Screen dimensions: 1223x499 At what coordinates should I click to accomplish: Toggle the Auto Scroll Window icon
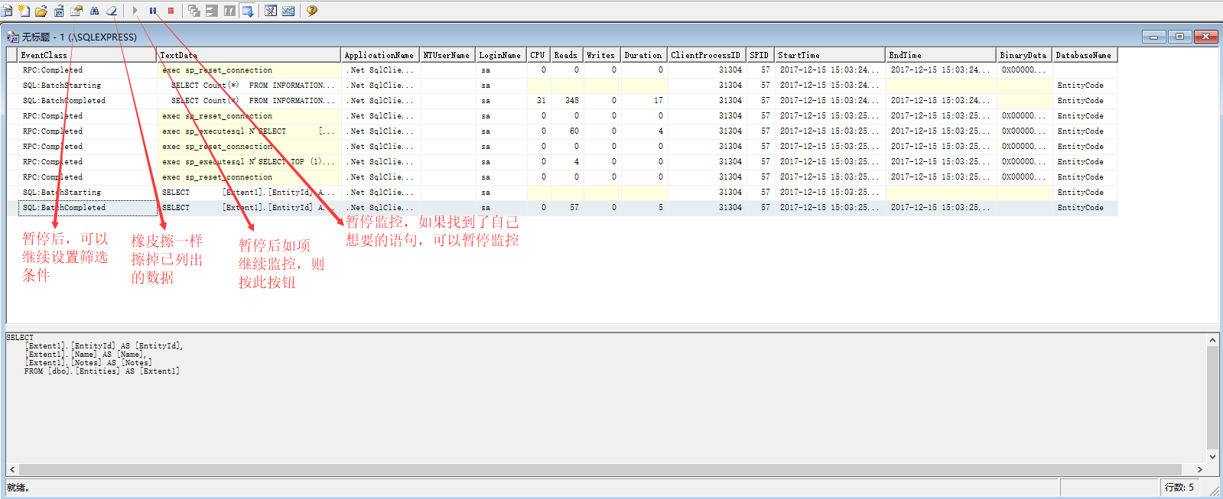pyautogui.click(x=247, y=11)
